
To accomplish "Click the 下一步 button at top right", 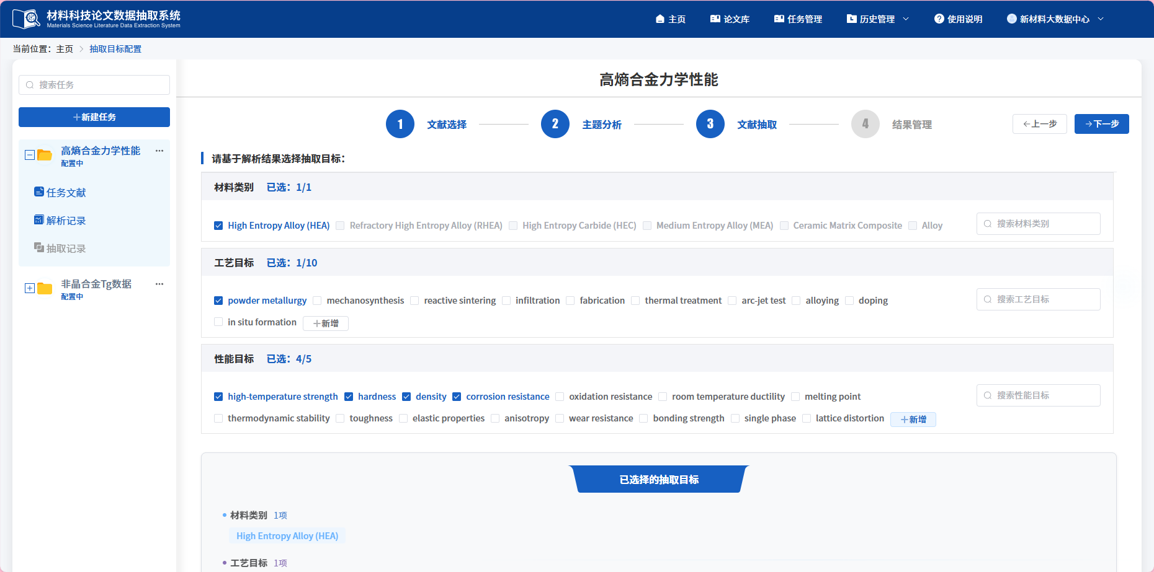I will tap(1101, 123).
